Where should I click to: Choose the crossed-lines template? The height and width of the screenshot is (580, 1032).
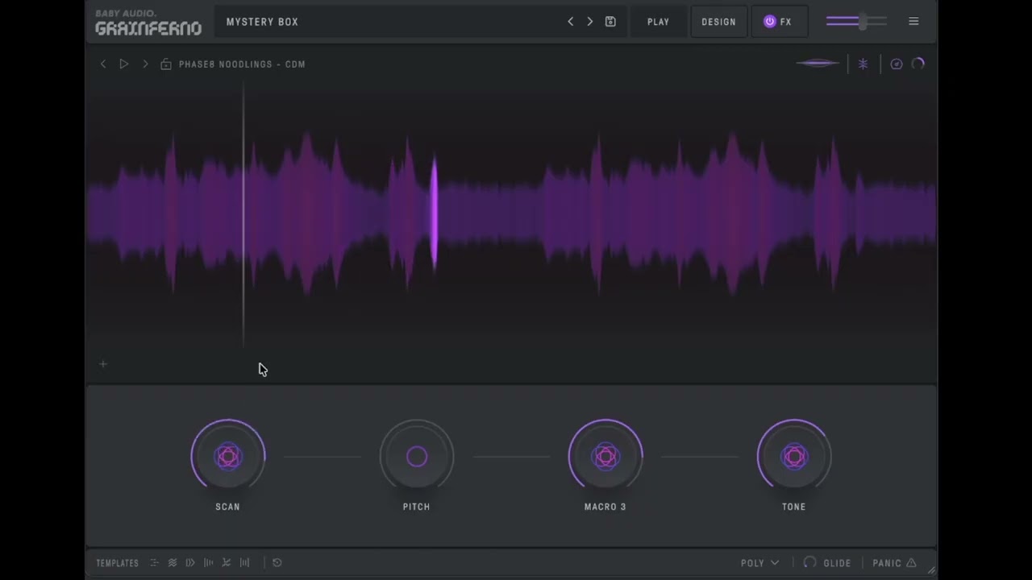point(227,563)
